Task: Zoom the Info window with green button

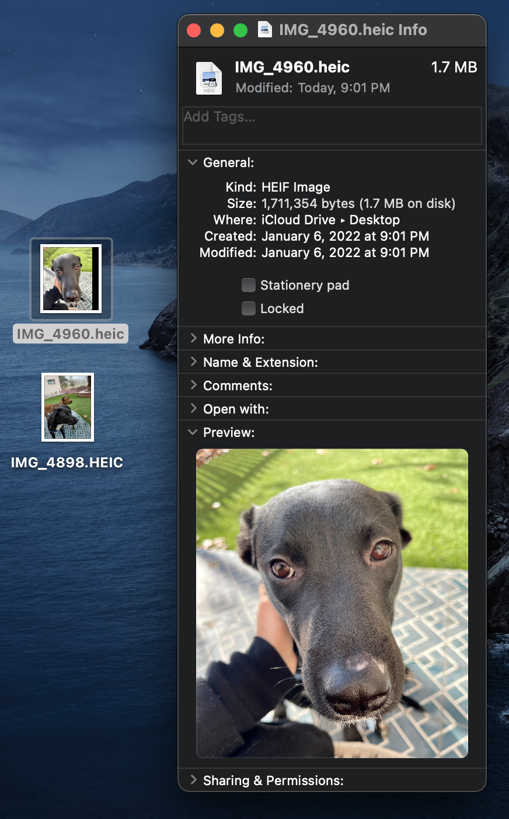Action: click(240, 30)
